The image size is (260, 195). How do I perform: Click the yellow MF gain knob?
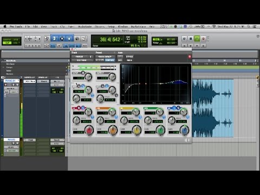pos(136,131)
